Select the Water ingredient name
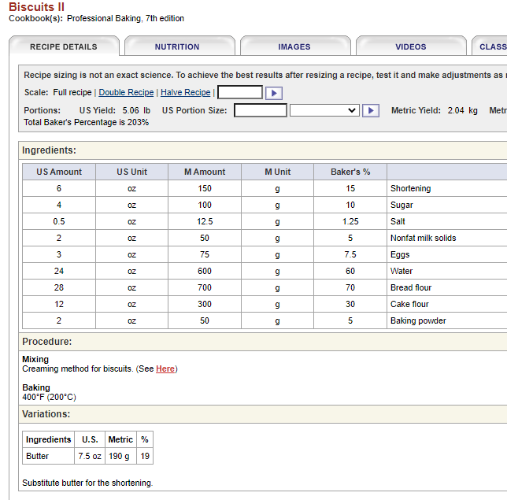 [x=402, y=271]
